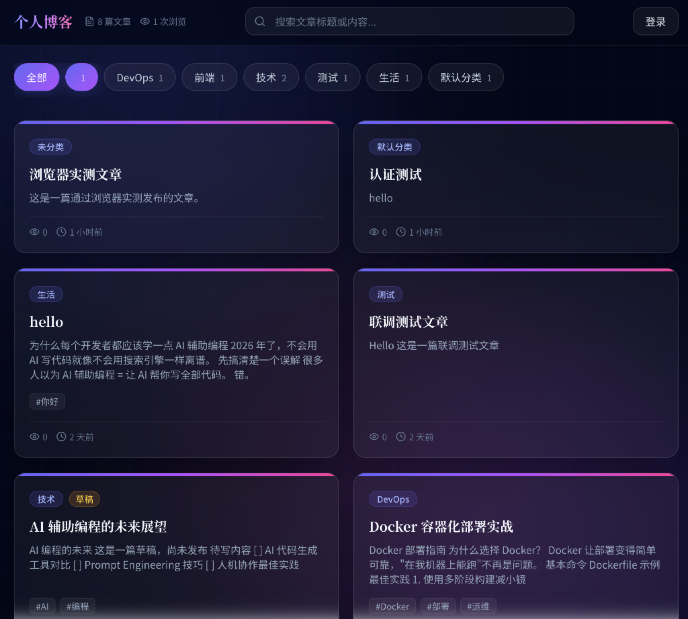This screenshot has width=688, height=619.
Task: Click eye icon on 联调测试文章 card
Action: 374,437
